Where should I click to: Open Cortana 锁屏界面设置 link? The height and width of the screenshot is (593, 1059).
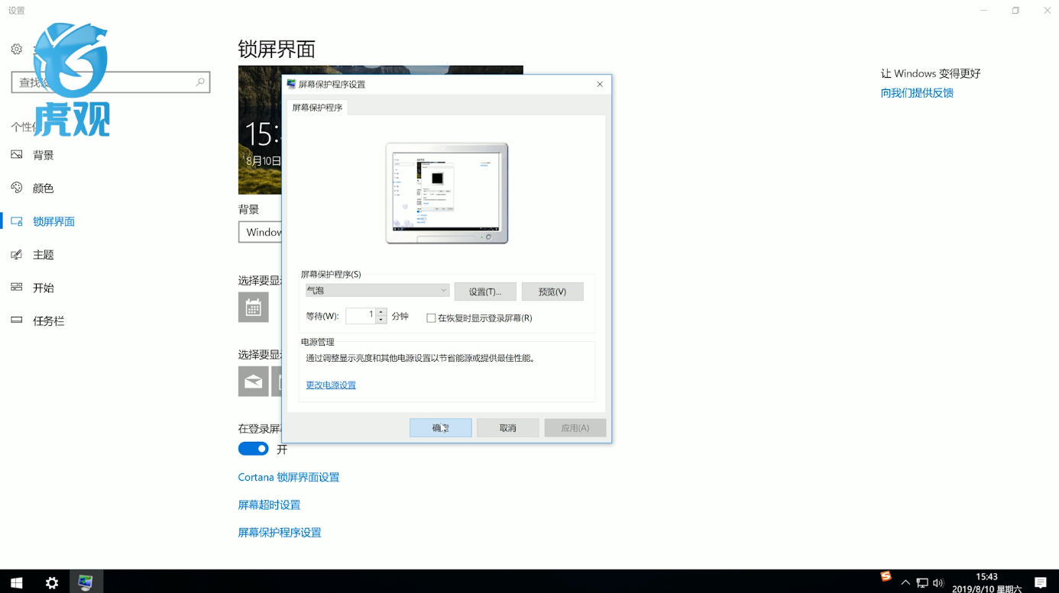[x=289, y=477]
